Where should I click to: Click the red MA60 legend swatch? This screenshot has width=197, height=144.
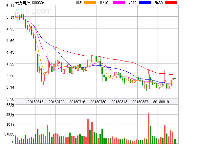(x=171, y=2)
